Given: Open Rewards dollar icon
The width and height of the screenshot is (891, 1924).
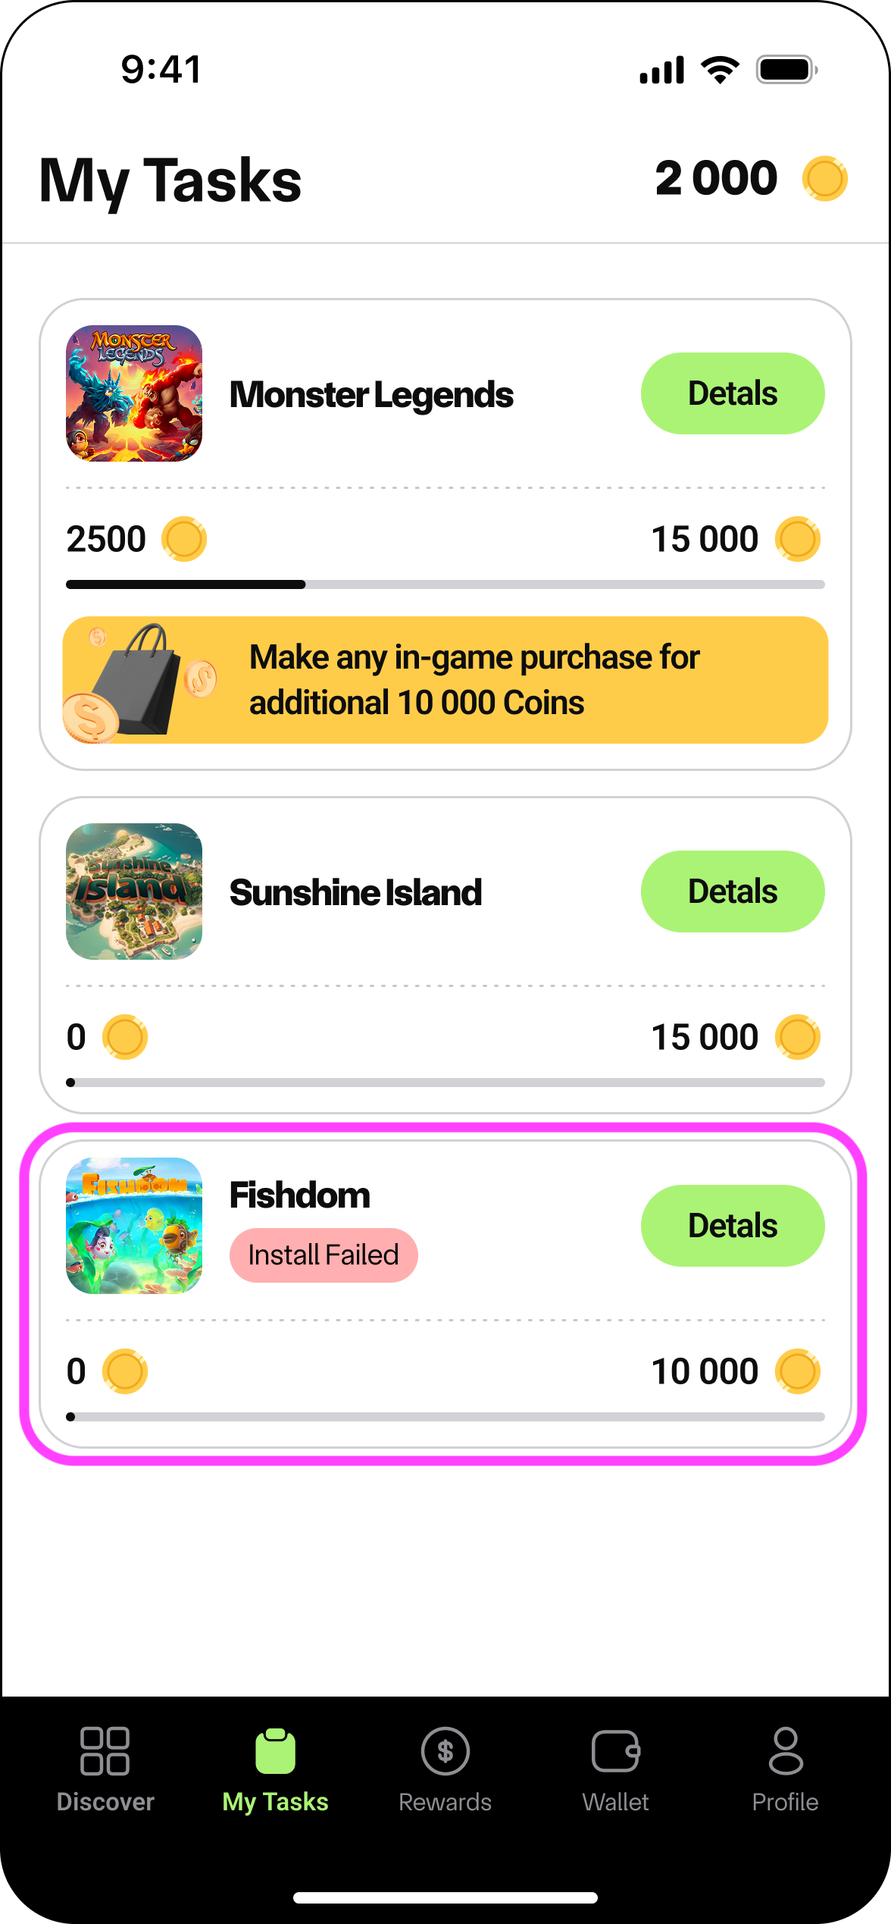Looking at the screenshot, I should coord(445,1751).
